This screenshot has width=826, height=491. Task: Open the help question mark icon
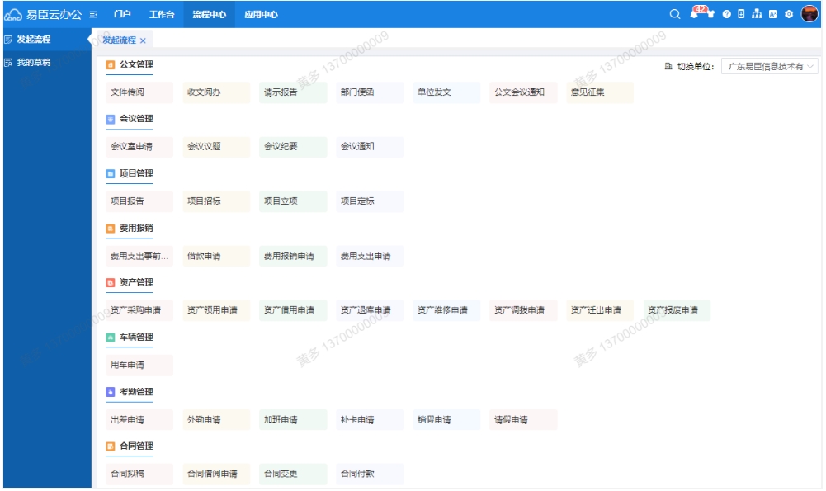click(726, 14)
